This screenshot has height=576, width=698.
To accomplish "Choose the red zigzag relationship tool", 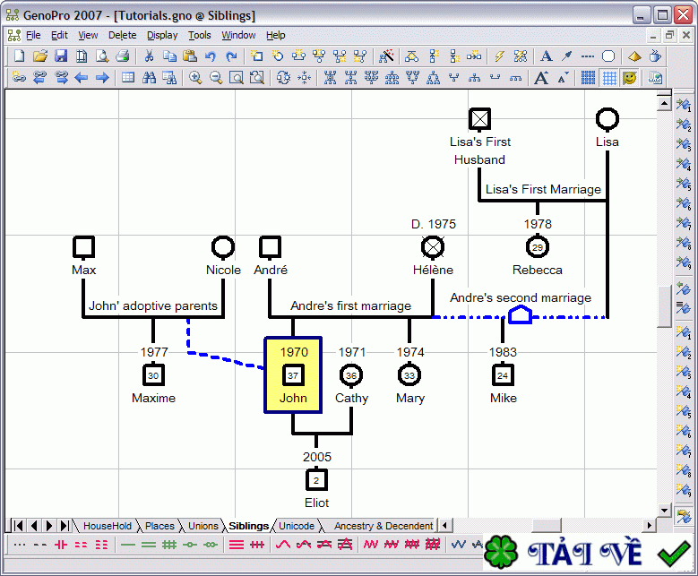I will pyautogui.click(x=370, y=545).
